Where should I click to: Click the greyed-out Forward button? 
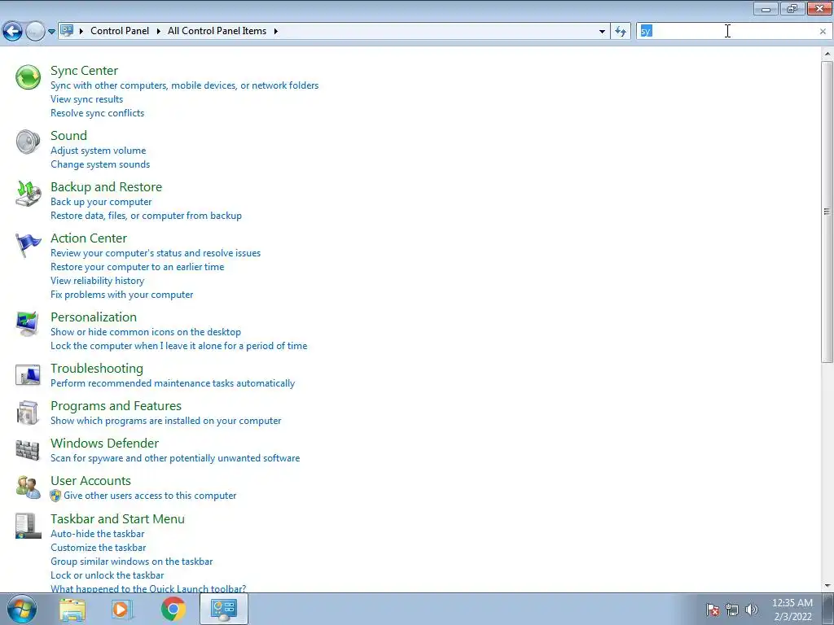click(35, 32)
